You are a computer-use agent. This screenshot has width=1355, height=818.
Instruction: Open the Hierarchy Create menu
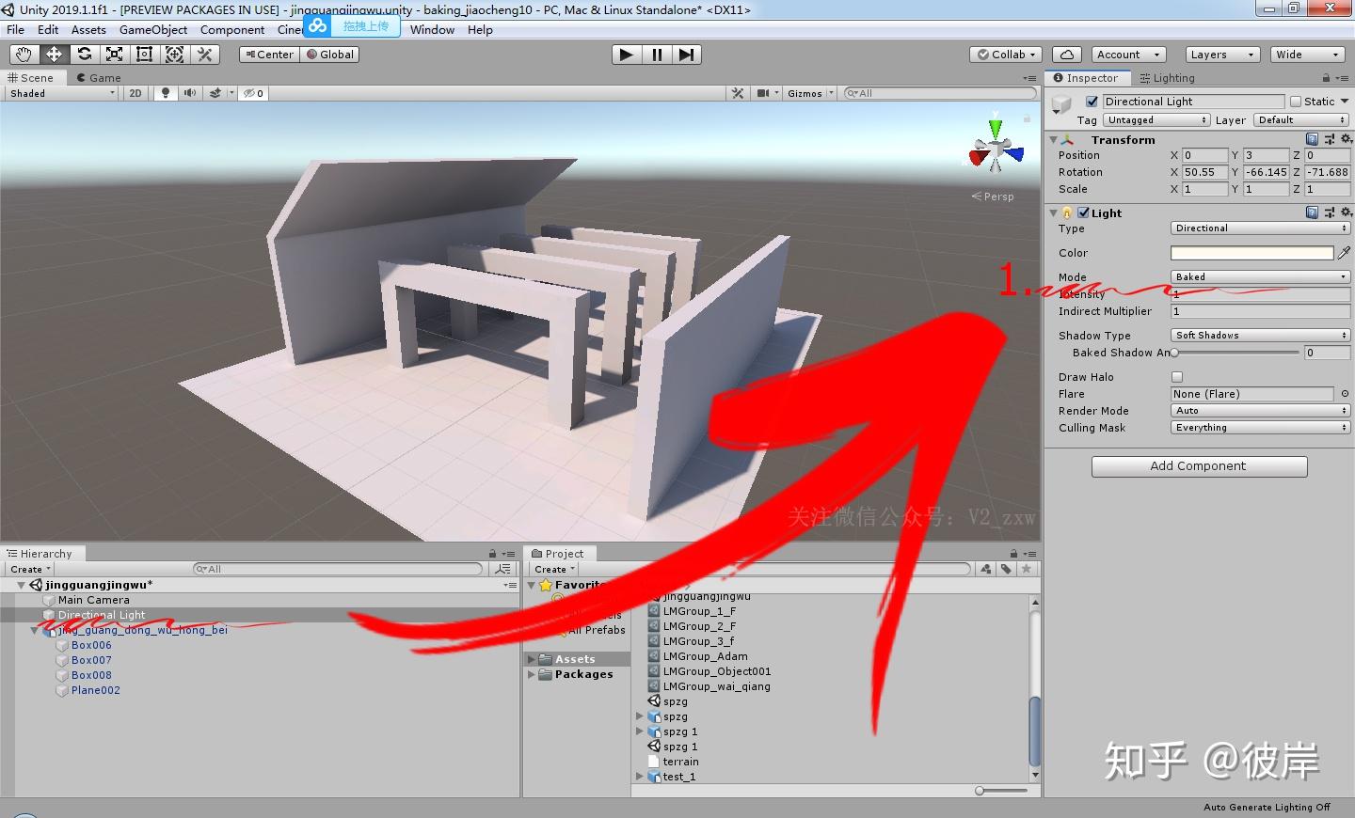[30, 569]
